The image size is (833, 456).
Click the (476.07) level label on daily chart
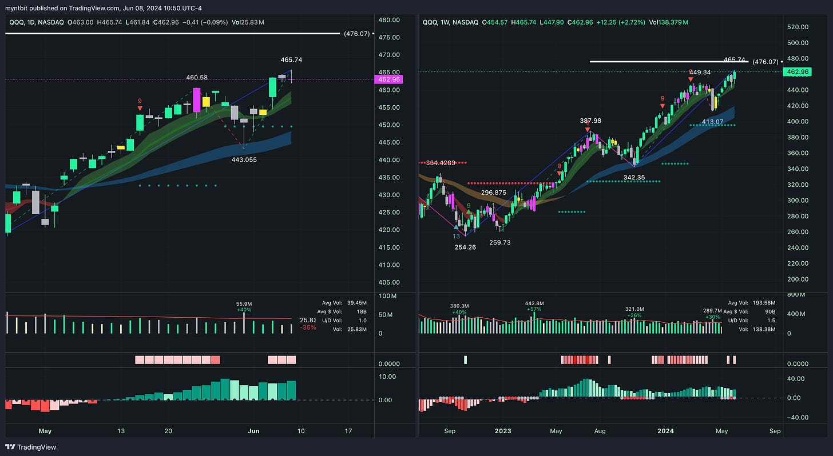(x=356, y=34)
